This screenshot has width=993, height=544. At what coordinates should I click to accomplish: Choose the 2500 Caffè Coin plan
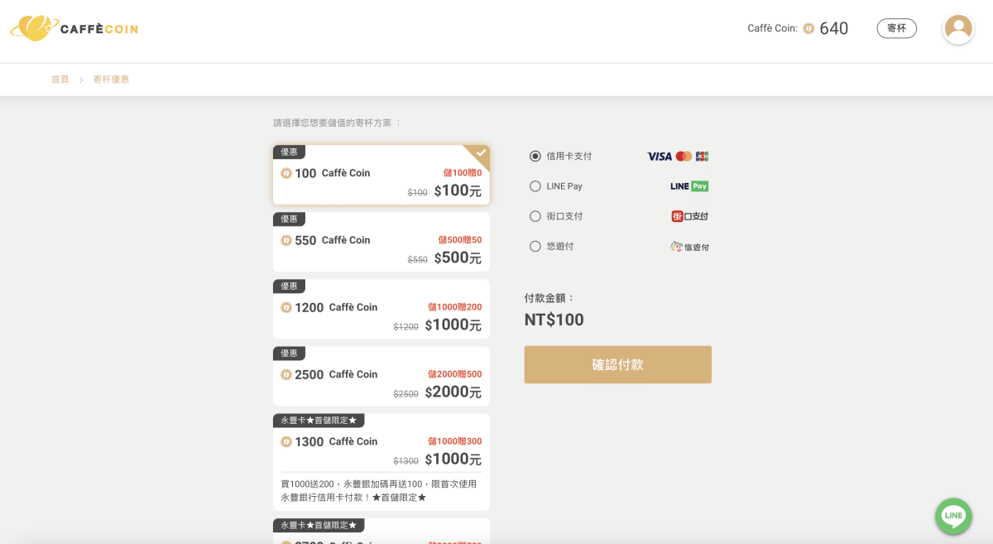click(381, 376)
